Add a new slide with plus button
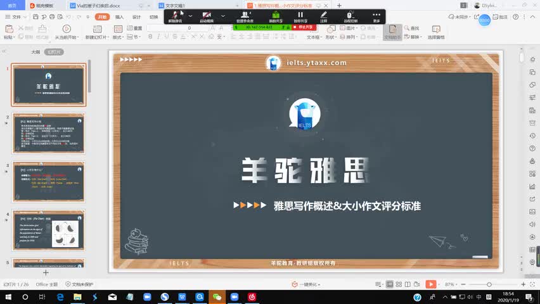540x304 pixels. click(46, 273)
